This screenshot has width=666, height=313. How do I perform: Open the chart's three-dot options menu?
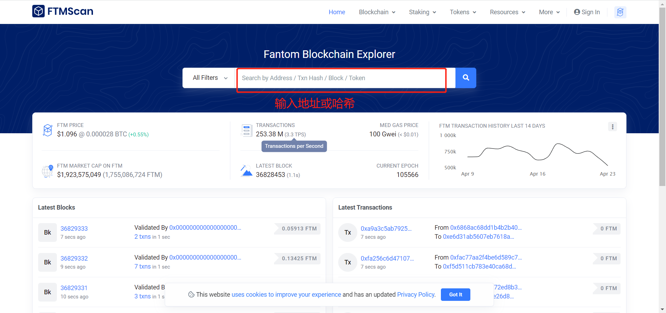pyautogui.click(x=612, y=127)
